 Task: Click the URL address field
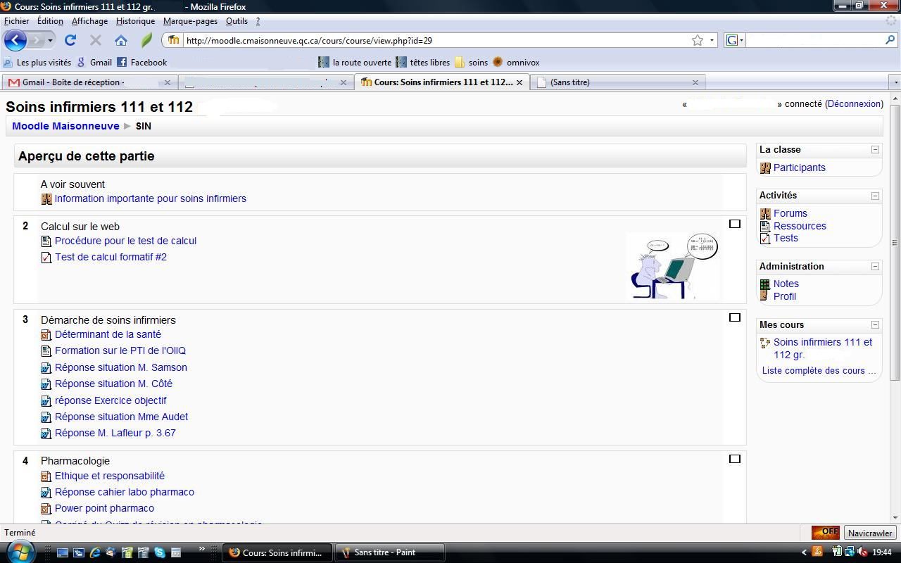tap(436, 40)
